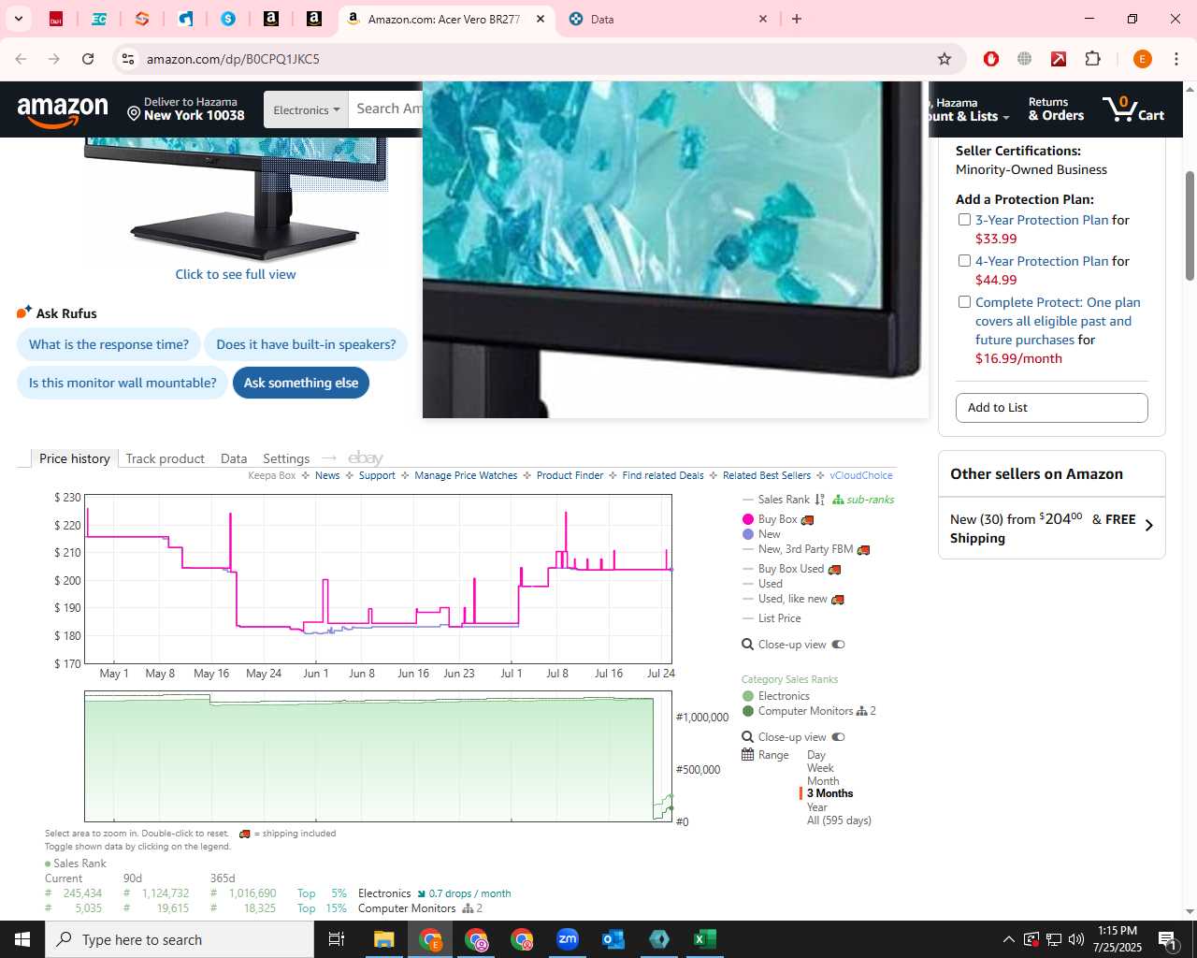Expand Other sellers New (30) offers arrow
The height and width of the screenshot is (958, 1197).
point(1149,526)
